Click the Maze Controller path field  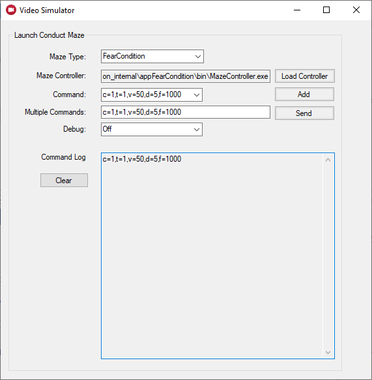click(186, 76)
